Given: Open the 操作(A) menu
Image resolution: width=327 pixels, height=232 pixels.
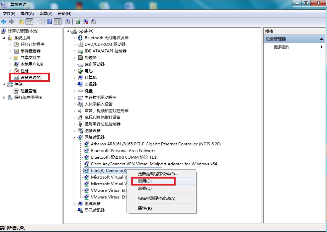Looking at the screenshot, I should point(27,14).
